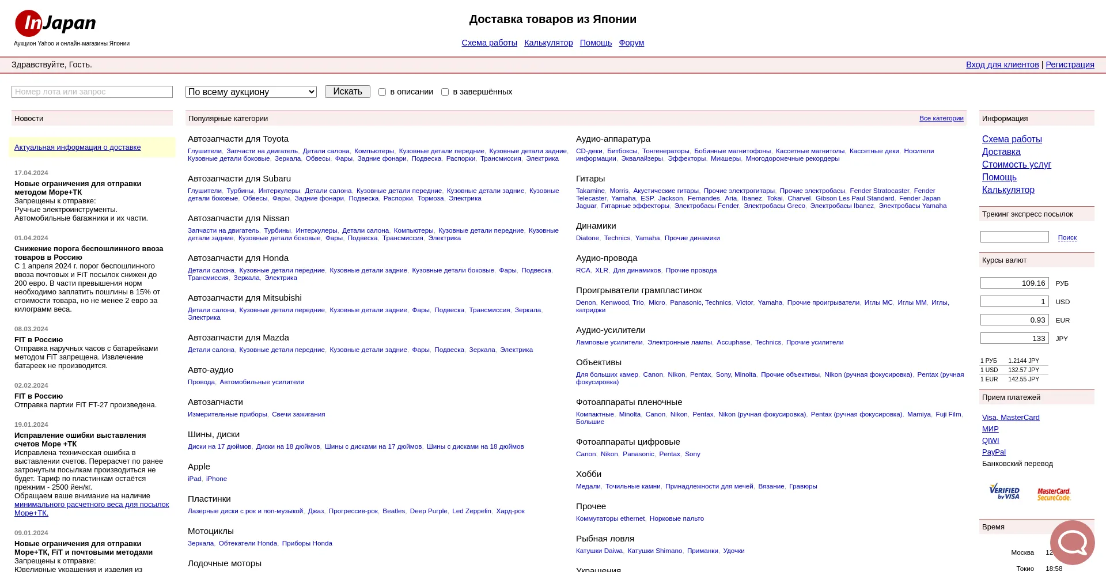This screenshot has height=572, width=1106.
Task: Click Обтекатели Honda under Мотоциклы
Action: point(248,543)
